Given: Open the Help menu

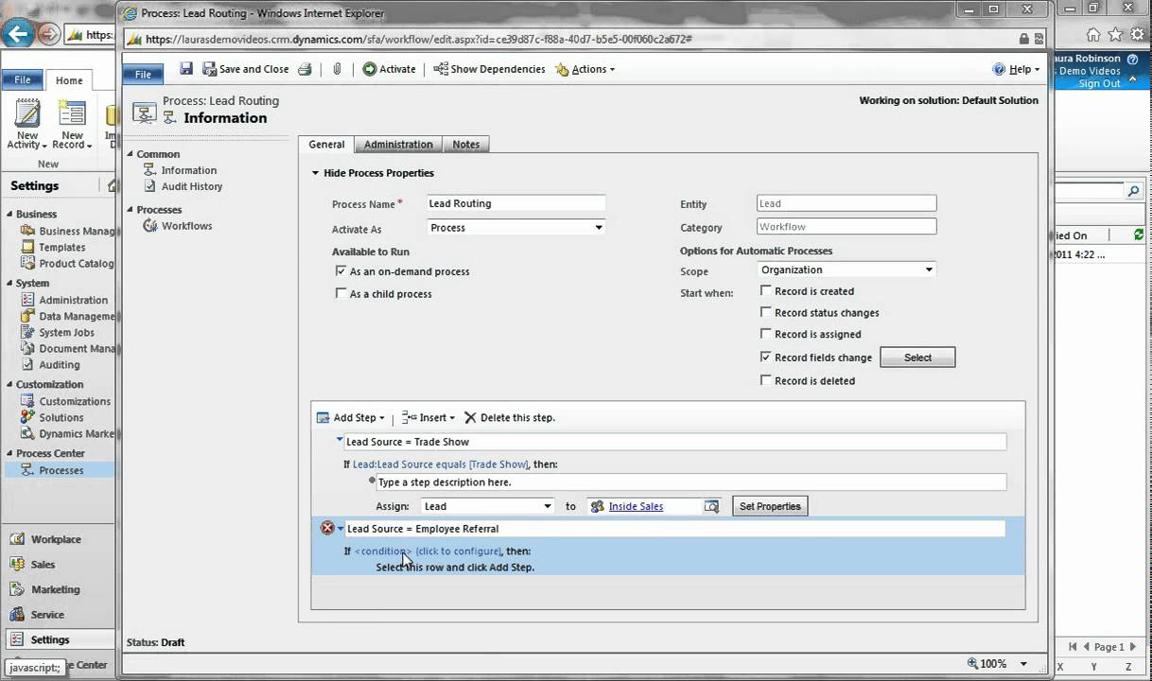Looking at the screenshot, I should click(x=1016, y=69).
